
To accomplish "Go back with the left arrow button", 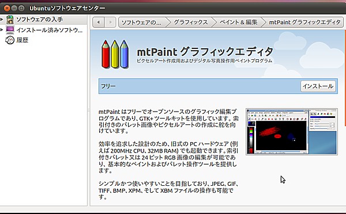I will coord(99,22).
